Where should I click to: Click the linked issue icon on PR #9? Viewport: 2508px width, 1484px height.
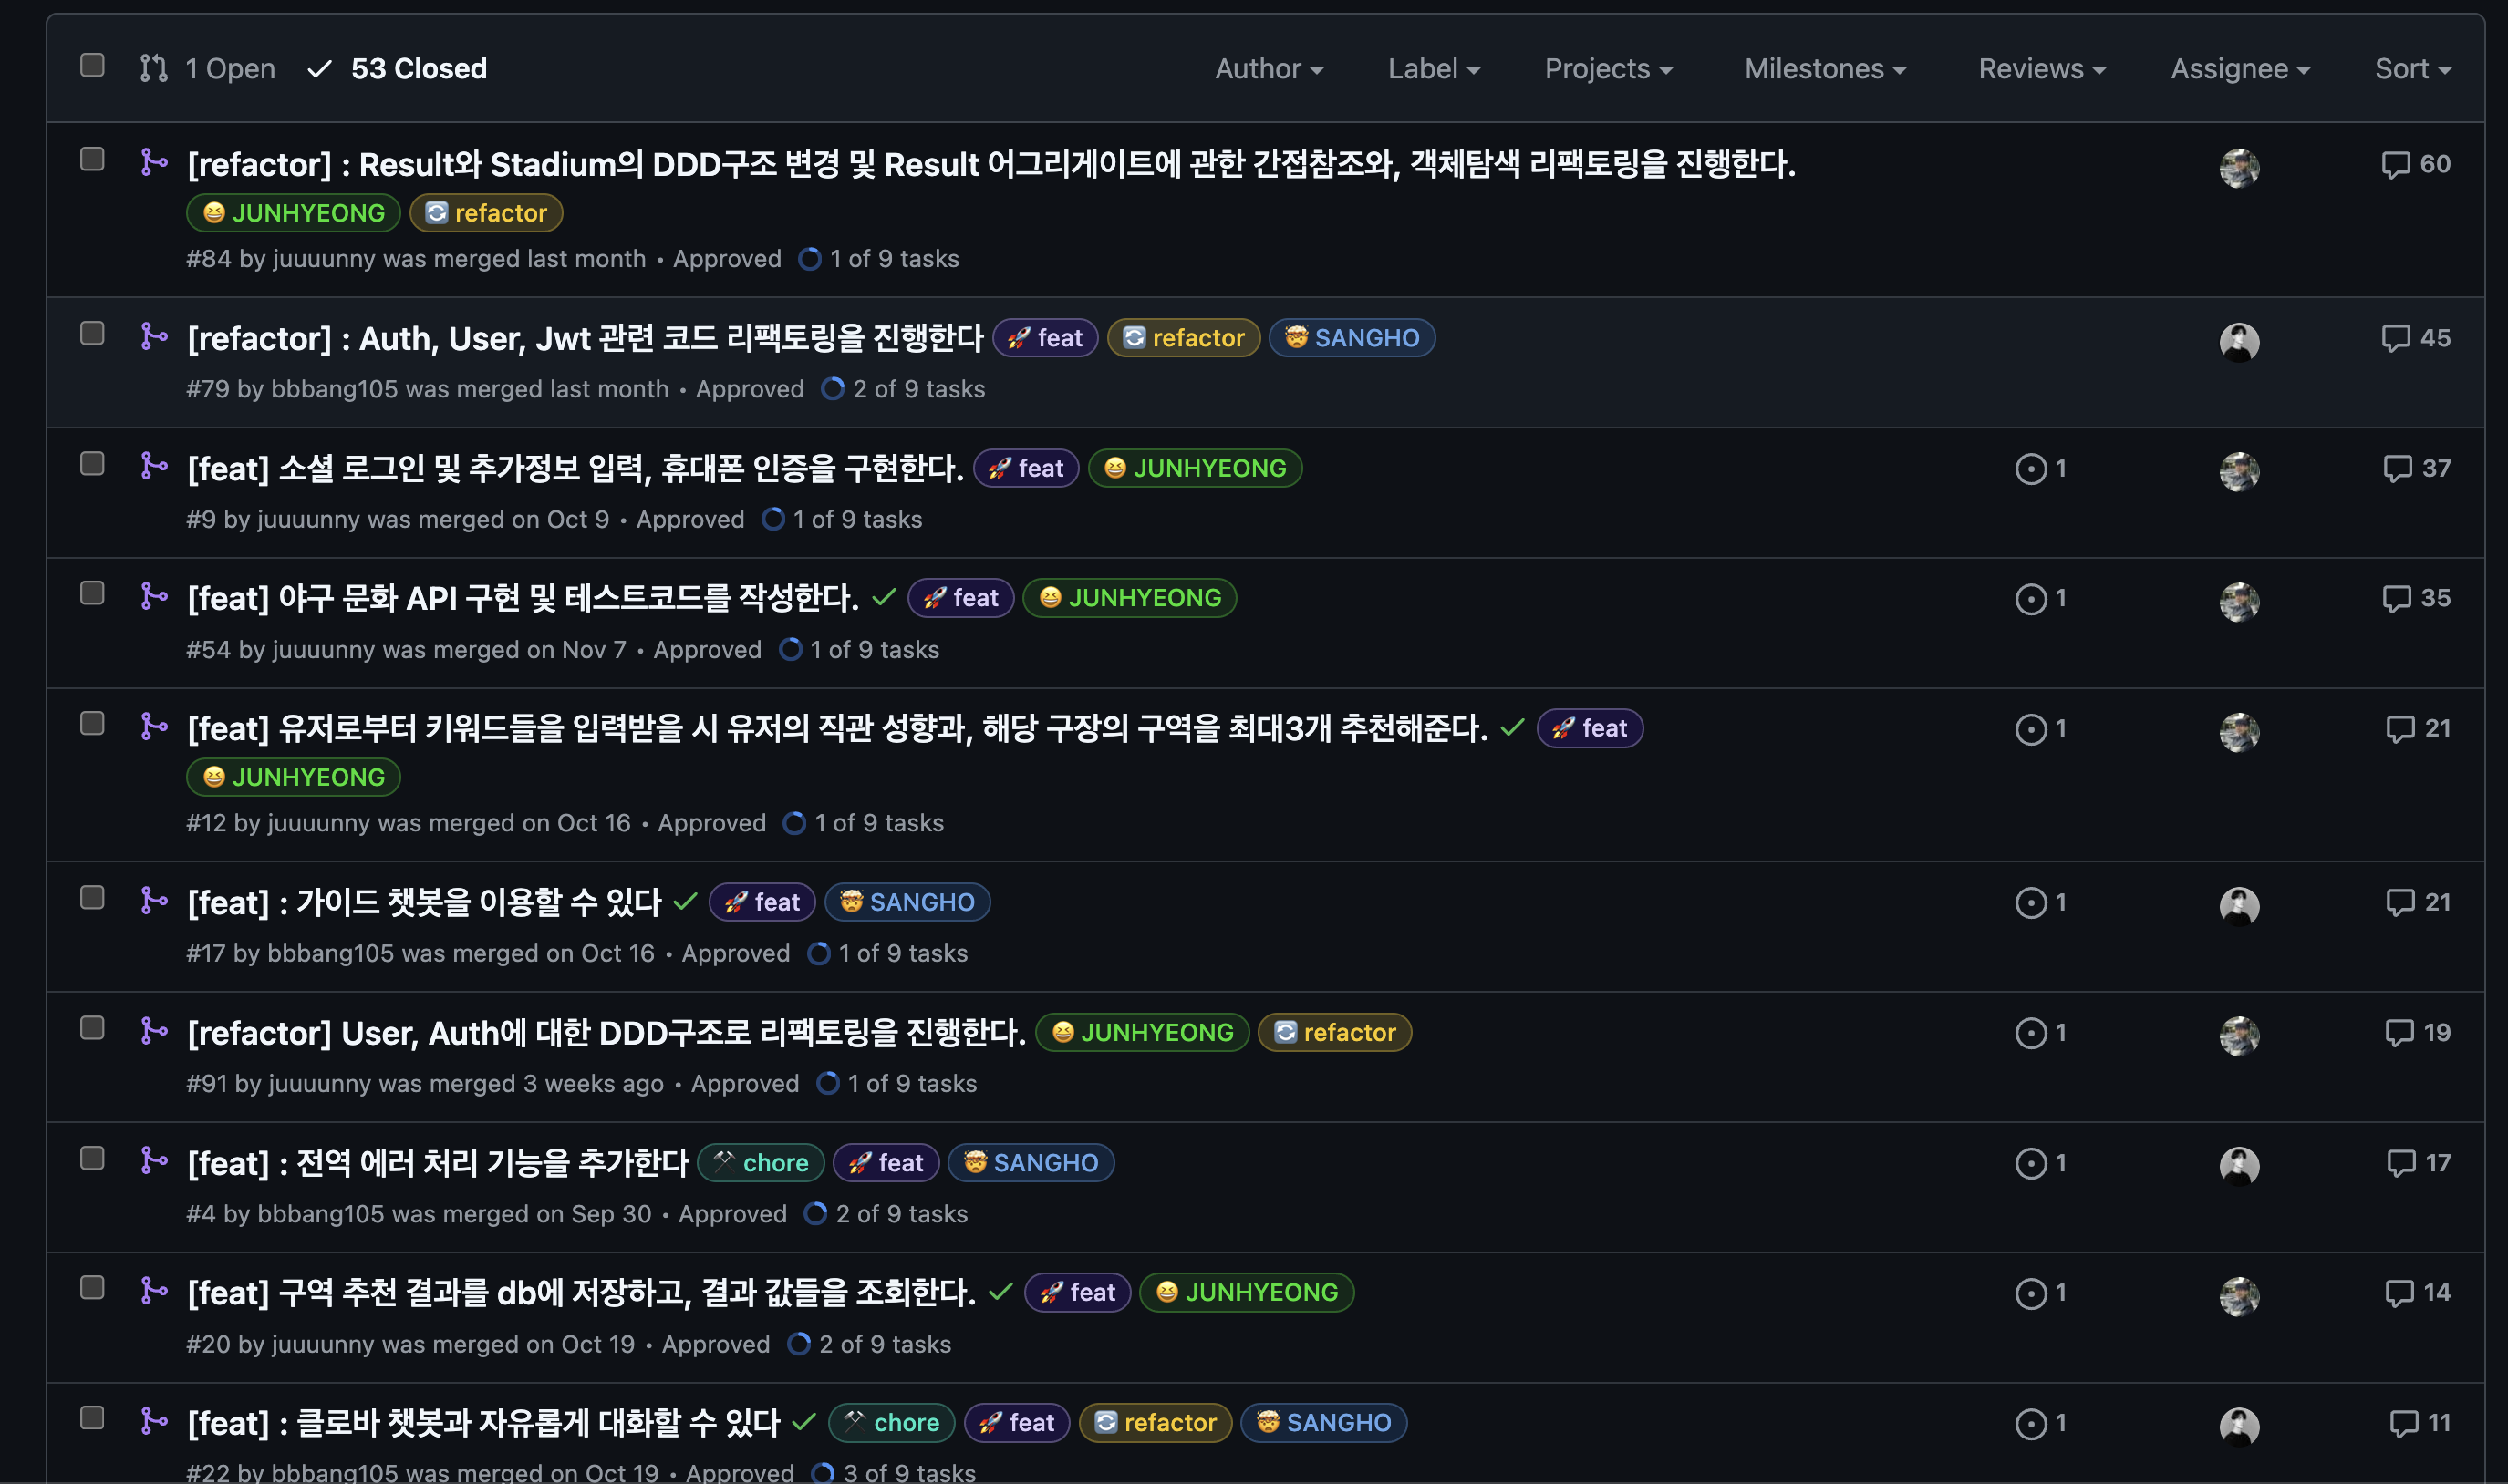pyautogui.click(x=2030, y=469)
